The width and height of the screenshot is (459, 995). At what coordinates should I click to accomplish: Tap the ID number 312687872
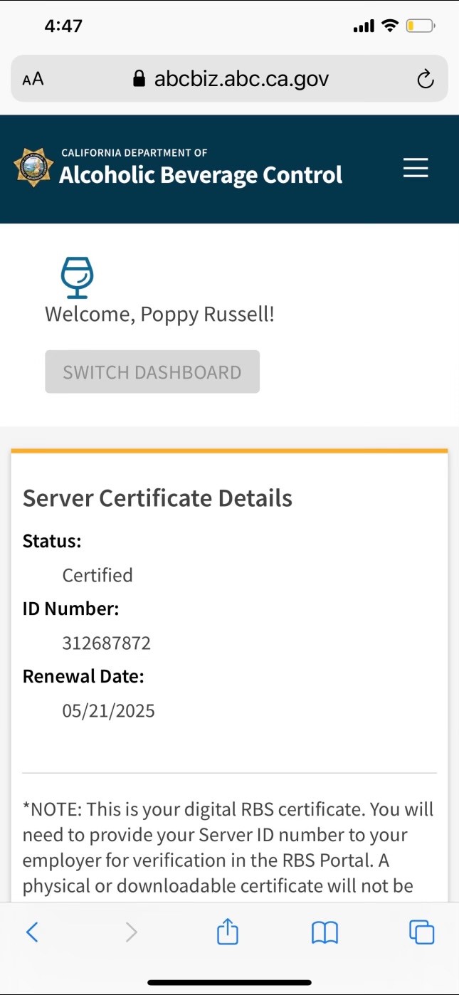tap(107, 643)
